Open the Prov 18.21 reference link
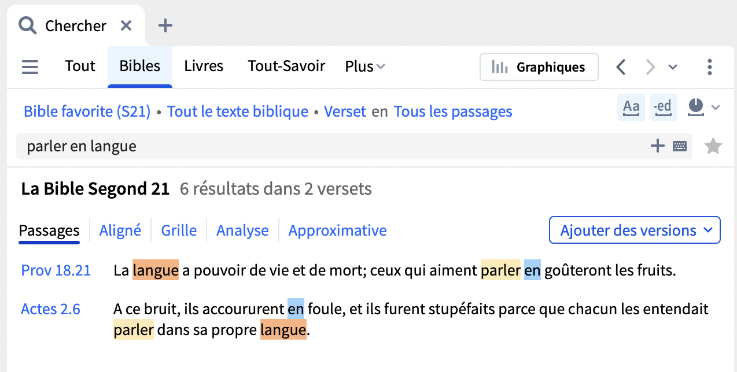Screen dimensions: 737x372 click(56, 270)
